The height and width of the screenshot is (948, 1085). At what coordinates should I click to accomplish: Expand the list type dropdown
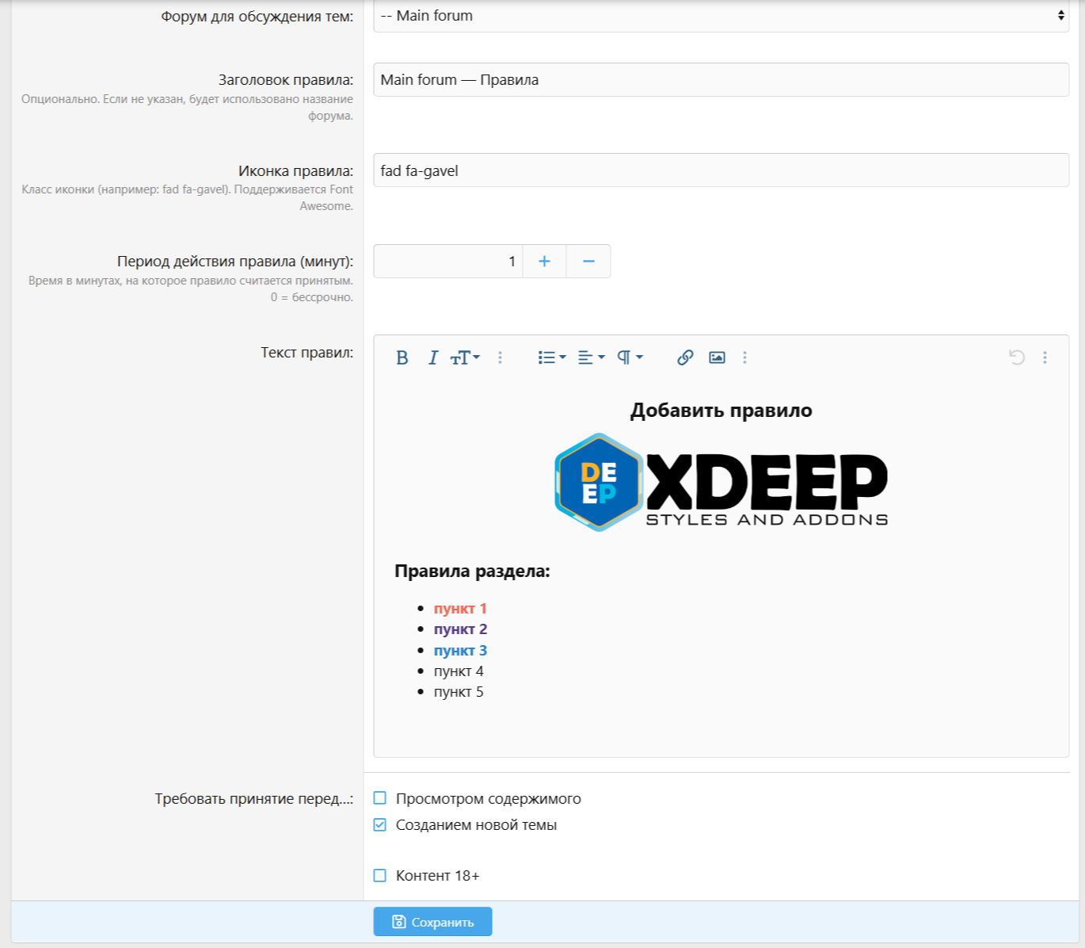(552, 357)
